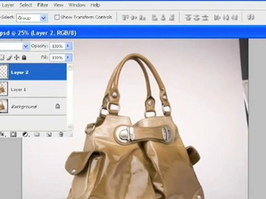
Task: Click the Fill label
Action: (x=44, y=57)
